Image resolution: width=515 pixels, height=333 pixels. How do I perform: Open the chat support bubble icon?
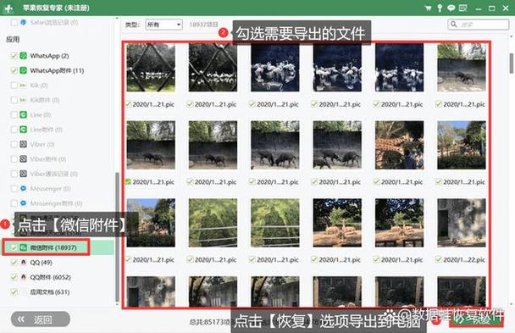[451, 8]
